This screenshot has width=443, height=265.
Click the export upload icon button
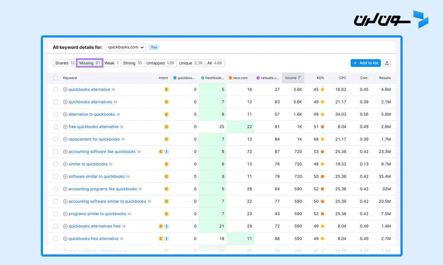click(387, 63)
